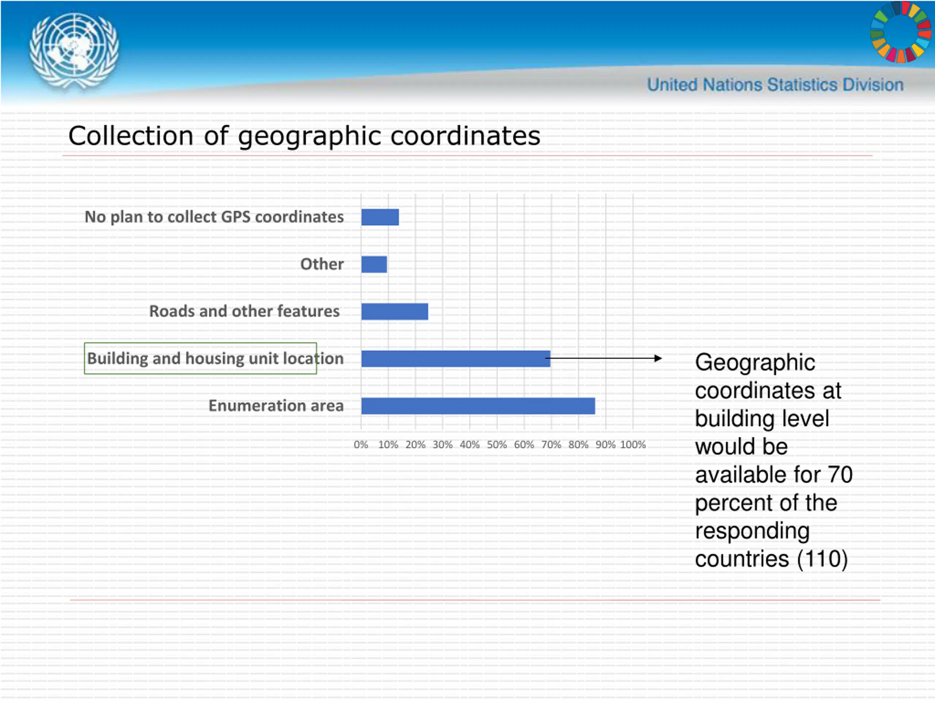Select 'Building and housing unit location' label

click(215, 359)
